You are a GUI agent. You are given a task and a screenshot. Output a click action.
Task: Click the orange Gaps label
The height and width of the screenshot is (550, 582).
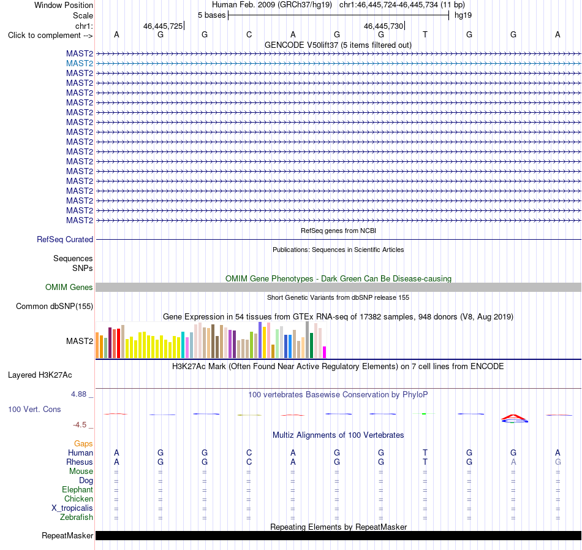point(83,443)
